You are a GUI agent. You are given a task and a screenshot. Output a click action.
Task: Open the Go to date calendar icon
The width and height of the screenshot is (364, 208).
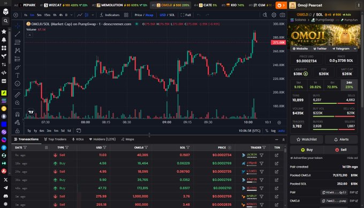(x=79, y=130)
